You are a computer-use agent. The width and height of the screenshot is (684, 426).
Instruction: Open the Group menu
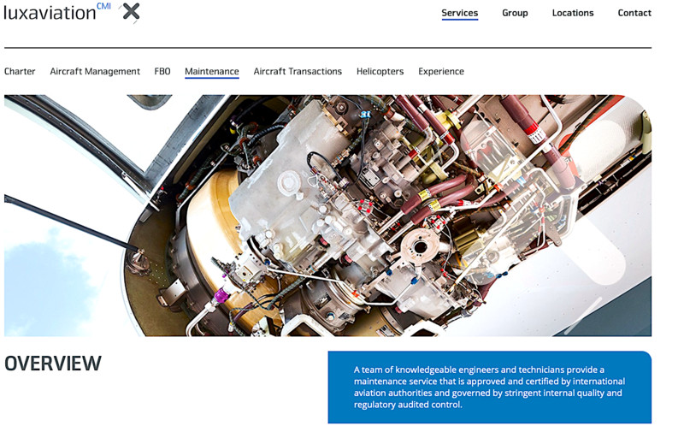point(515,13)
